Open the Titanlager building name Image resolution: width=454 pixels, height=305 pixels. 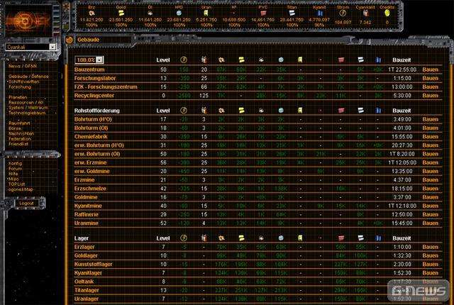click(87, 290)
